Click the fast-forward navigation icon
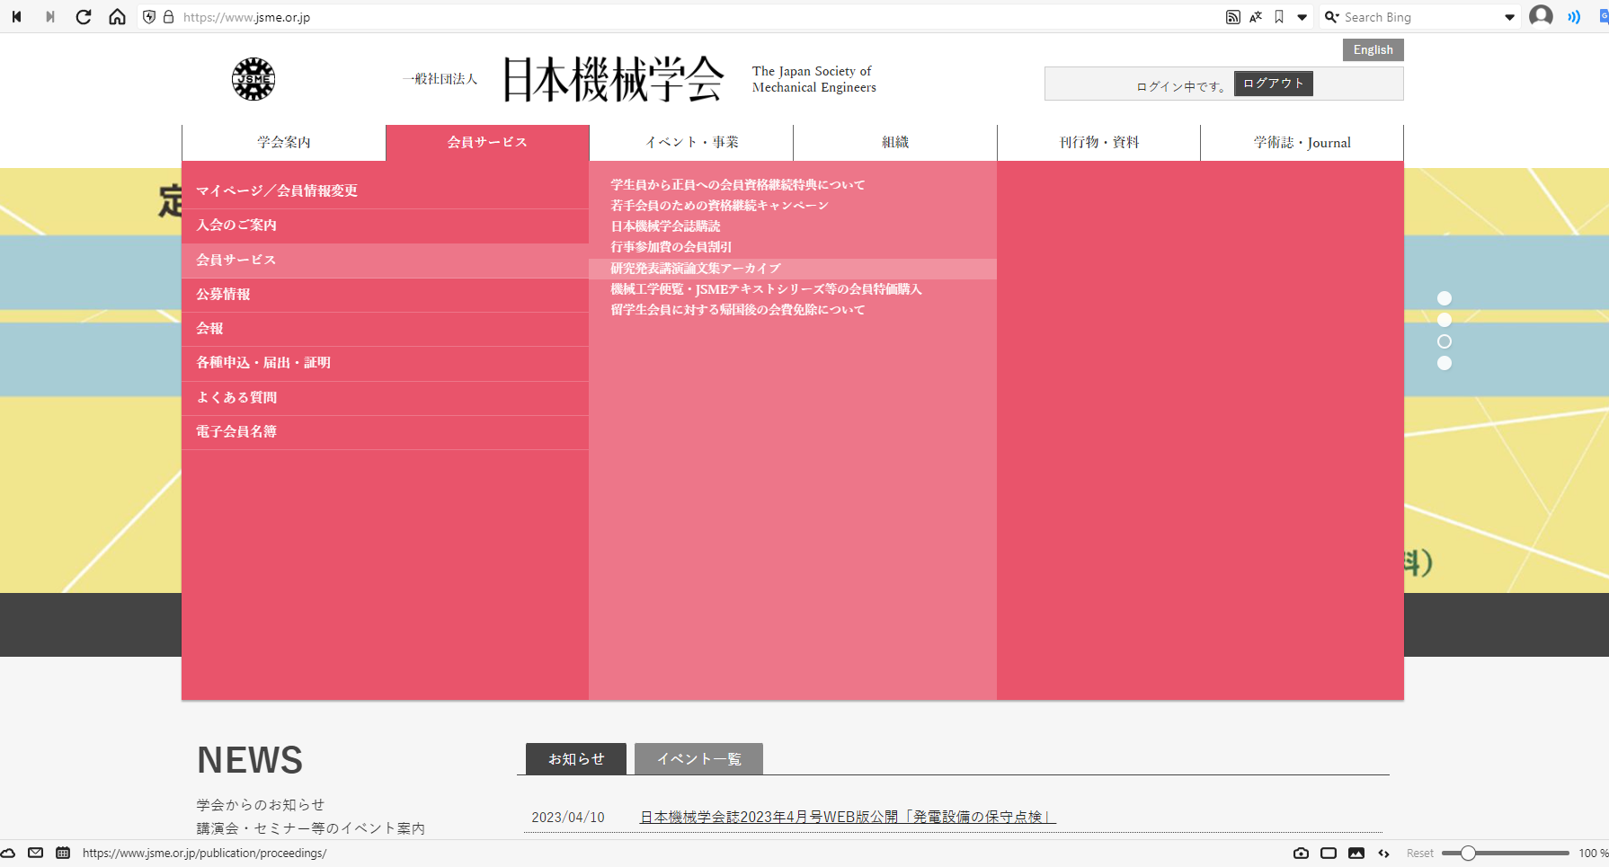The height and width of the screenshot is (867, 1609). (50, 17)
